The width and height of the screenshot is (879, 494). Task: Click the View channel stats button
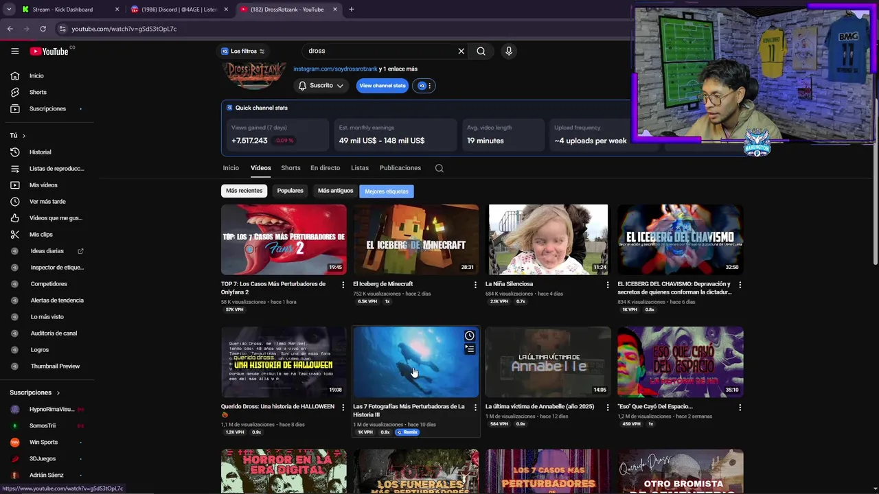click(383, 86)
